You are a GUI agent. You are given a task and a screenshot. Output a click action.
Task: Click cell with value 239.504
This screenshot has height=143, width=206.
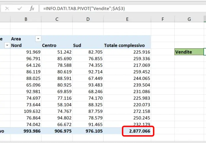click(x=127, y=85)
